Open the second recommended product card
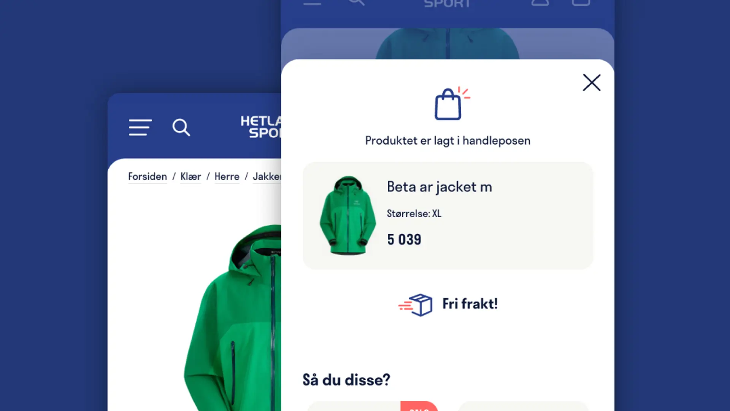The height and width of the screenshot is (411, 730). 524,406
